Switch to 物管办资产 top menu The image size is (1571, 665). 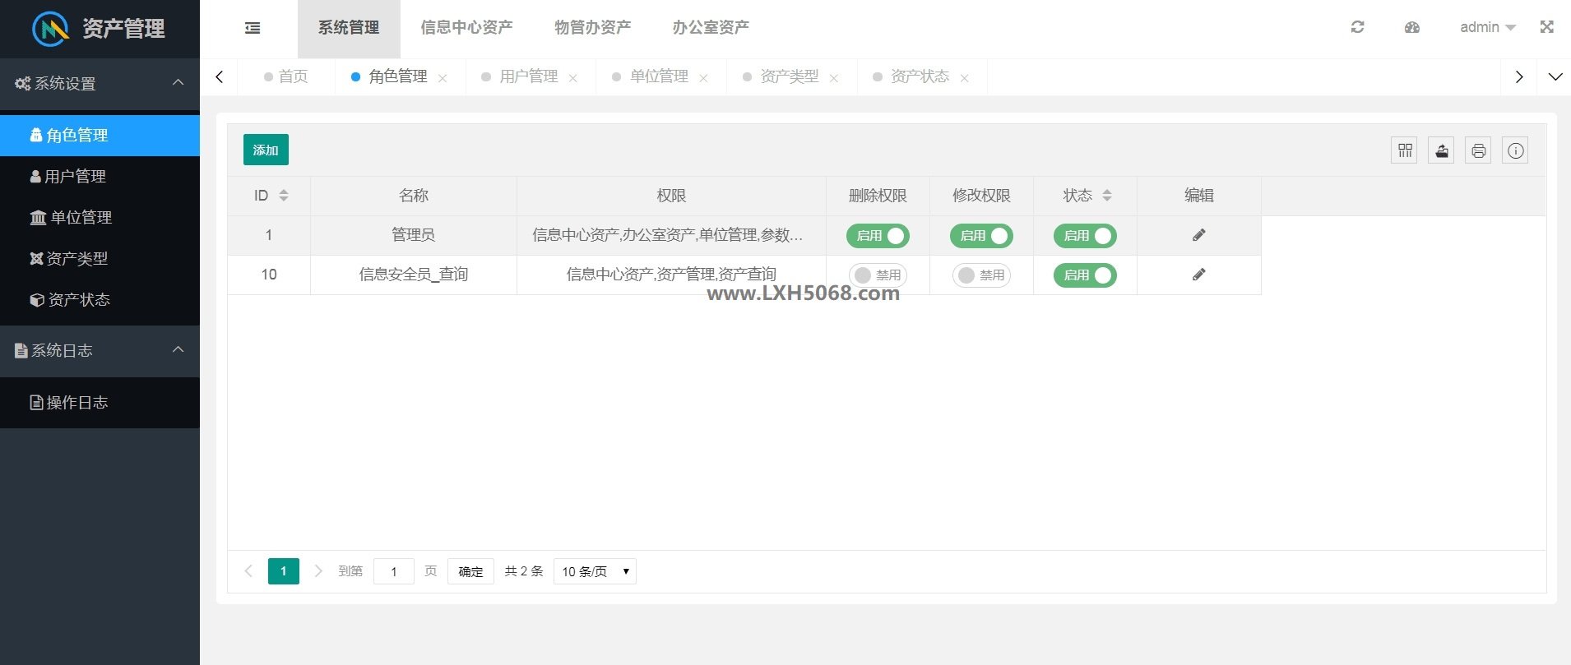click(592, 28)
